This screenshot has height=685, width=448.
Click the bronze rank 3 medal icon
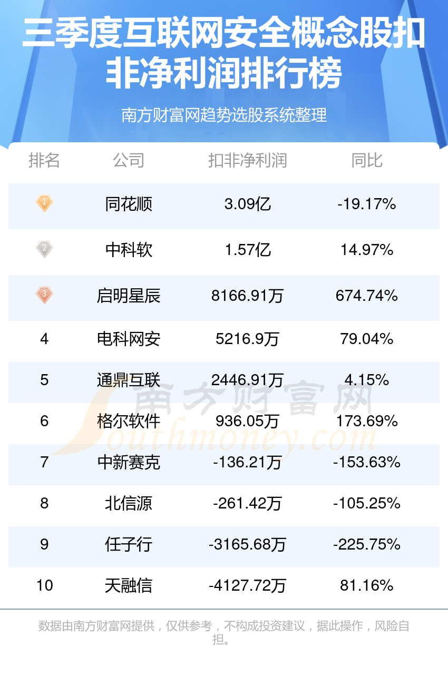tap(44, 295)
